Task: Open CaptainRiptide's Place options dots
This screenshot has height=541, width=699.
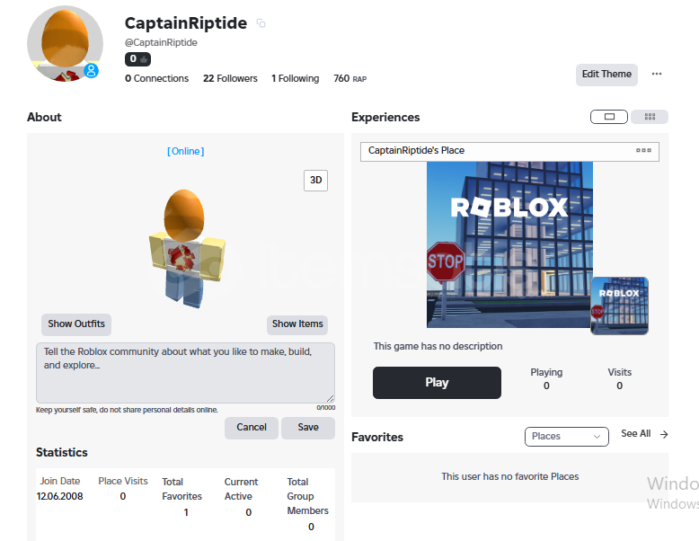Action: click(x=643, y=150)
